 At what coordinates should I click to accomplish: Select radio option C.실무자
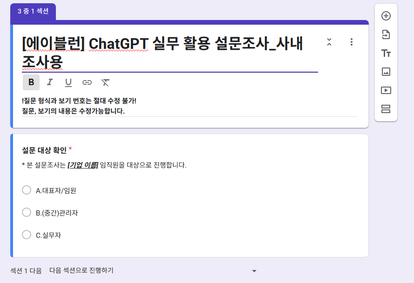27,235
